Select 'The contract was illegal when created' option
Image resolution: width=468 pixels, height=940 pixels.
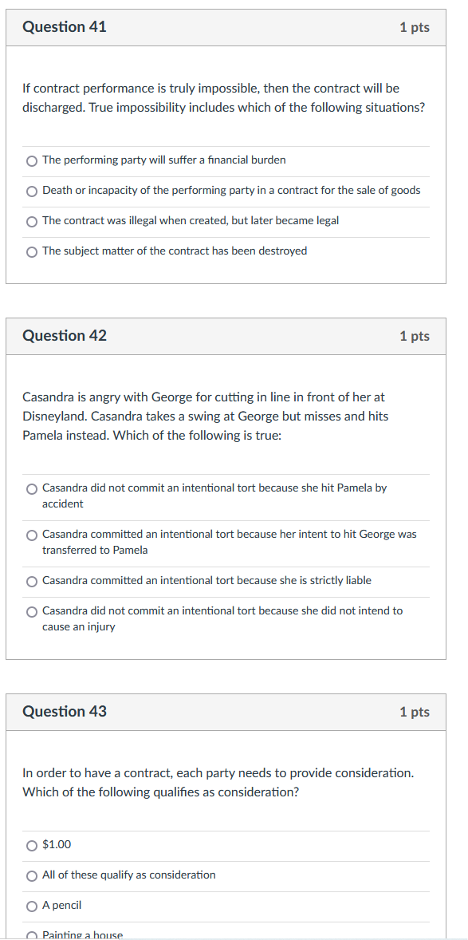31,221
